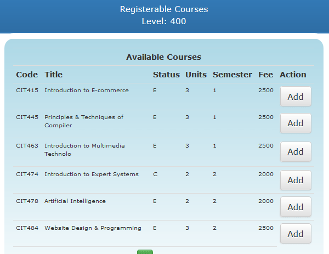Click the units value 3 for CIT415
The height and width of the screenshot is (254, 329).
click(x=187, y=91)
